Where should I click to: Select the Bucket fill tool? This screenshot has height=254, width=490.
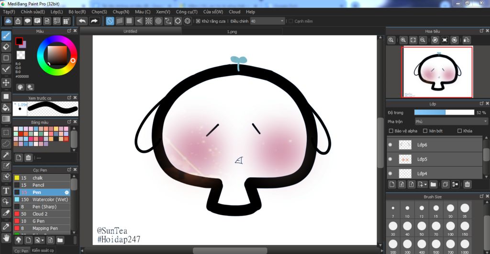(6, 108)
